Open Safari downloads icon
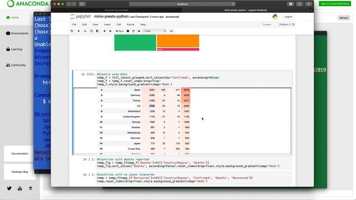The image size is (356, 200). (x=290, y=4)
